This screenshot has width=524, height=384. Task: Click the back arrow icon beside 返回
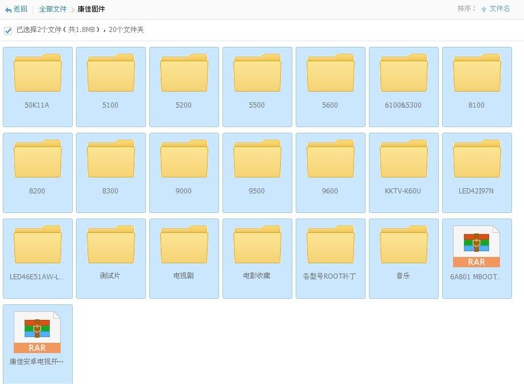click(x=8, y=10)
